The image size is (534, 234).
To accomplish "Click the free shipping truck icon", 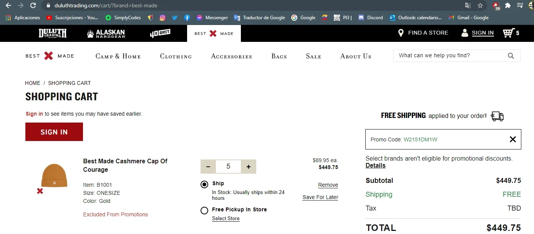I will tap(497, 116).
